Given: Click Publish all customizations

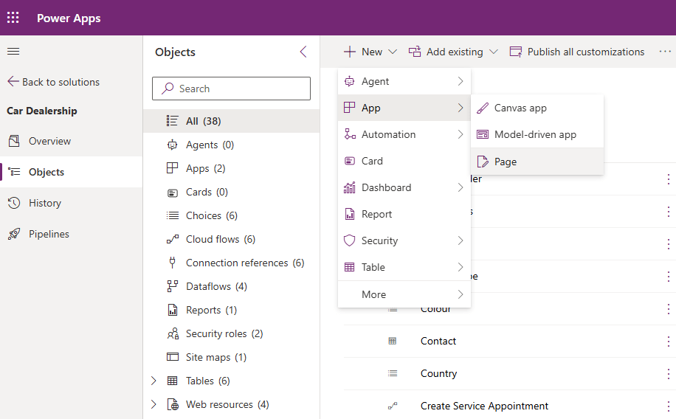Looking at the screenshot, I should (x=577, y=52).
